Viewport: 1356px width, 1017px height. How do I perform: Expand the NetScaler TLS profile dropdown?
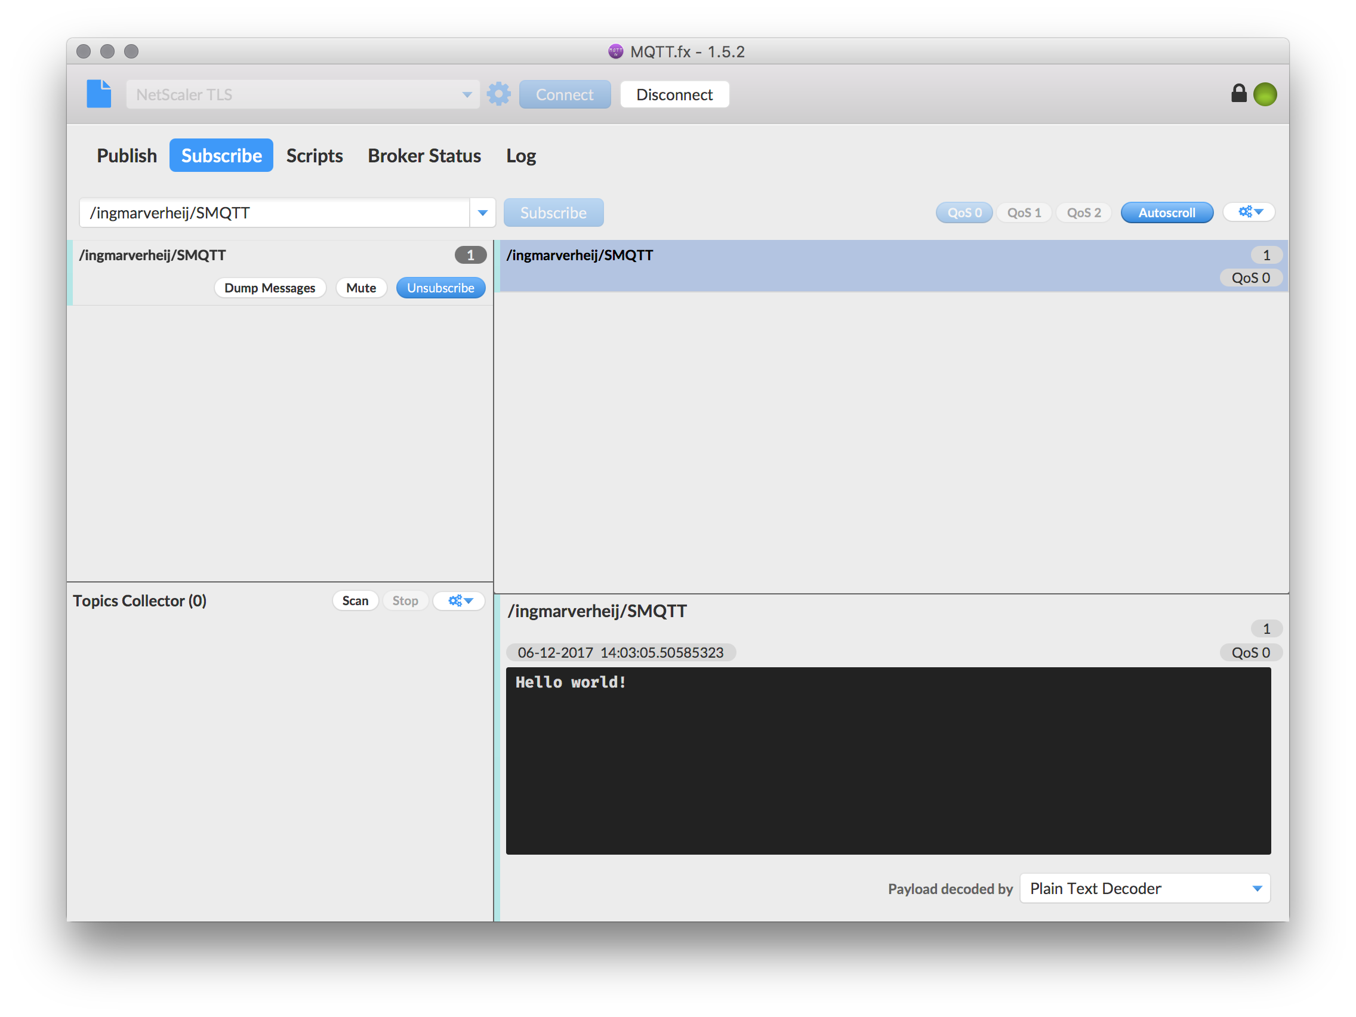tap(467, 94)
